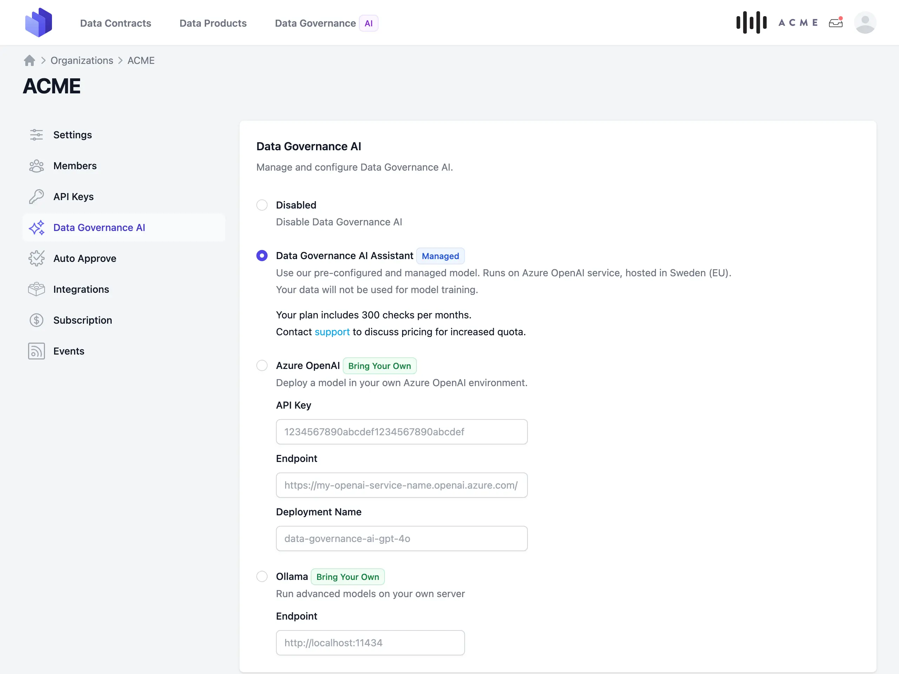
Task: Click the Organizations breadcrumb link
Action: 82,60
